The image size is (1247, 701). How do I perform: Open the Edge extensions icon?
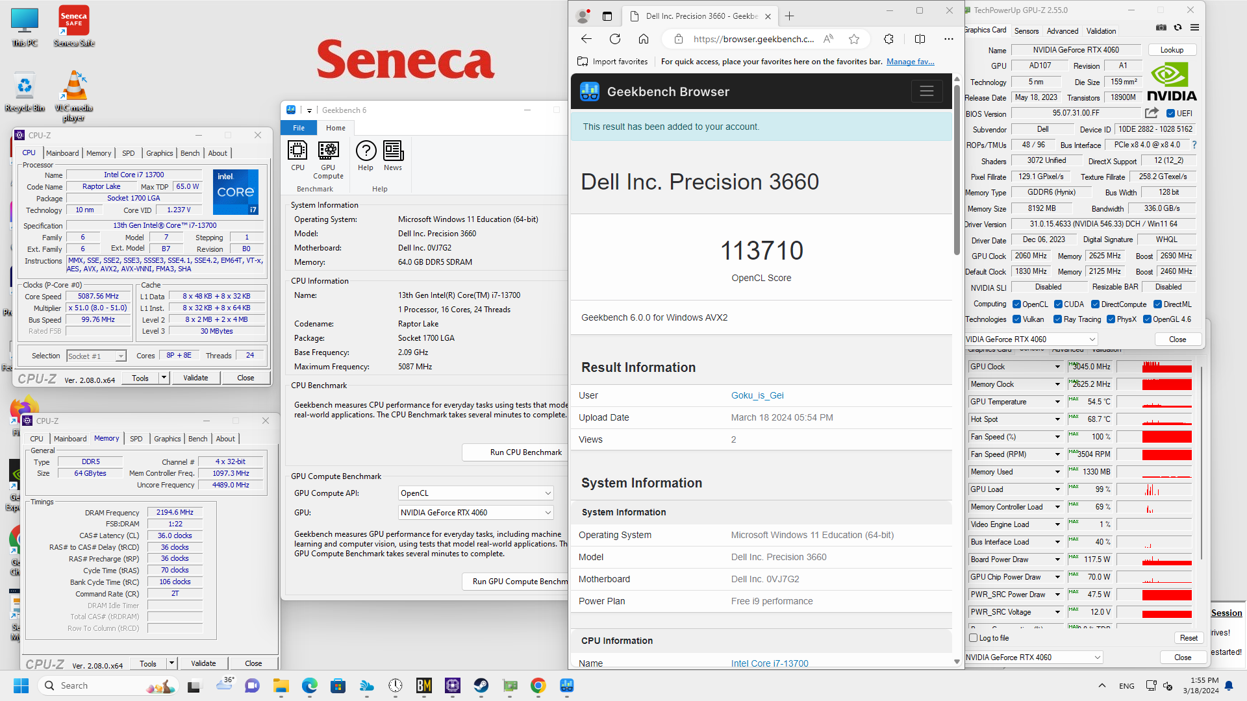[888, 39]
